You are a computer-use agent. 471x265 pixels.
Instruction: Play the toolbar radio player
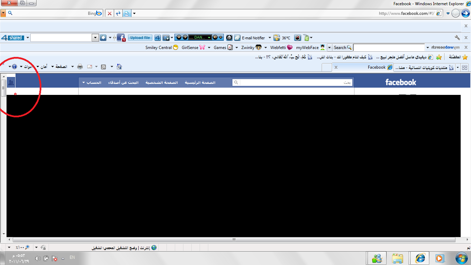(x=185, y=37)
